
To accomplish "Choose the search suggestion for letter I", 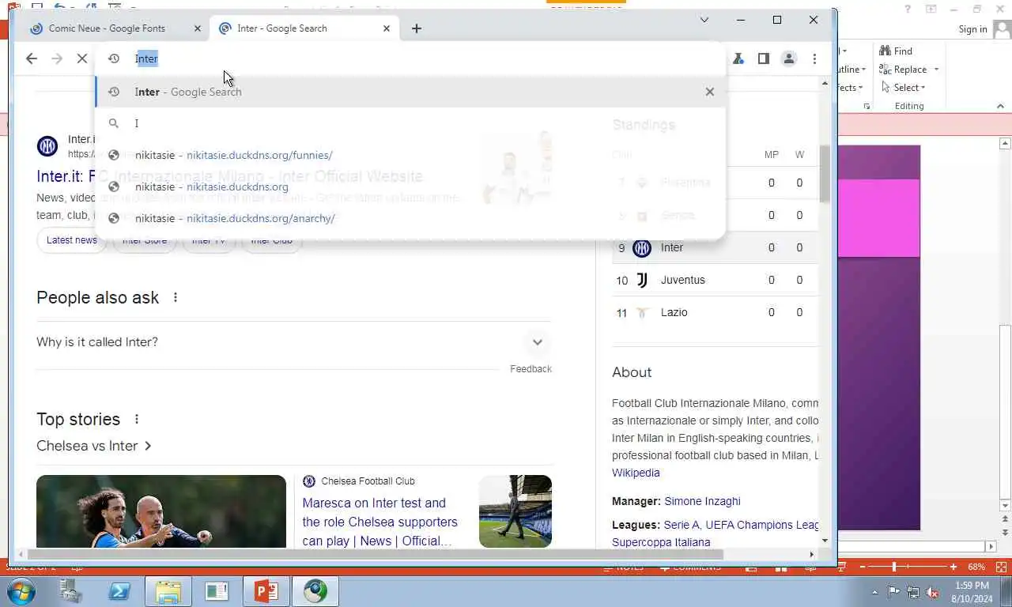I will pos(410,123).
